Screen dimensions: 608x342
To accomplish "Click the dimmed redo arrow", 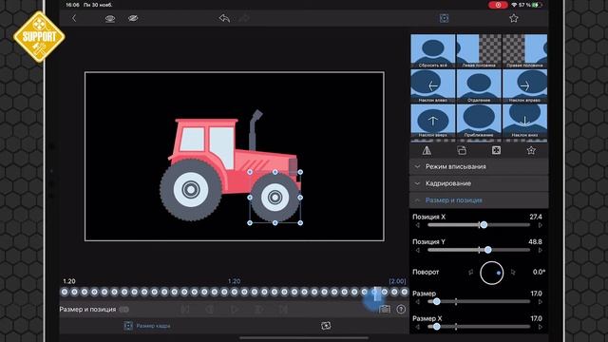I will point(244,18).
